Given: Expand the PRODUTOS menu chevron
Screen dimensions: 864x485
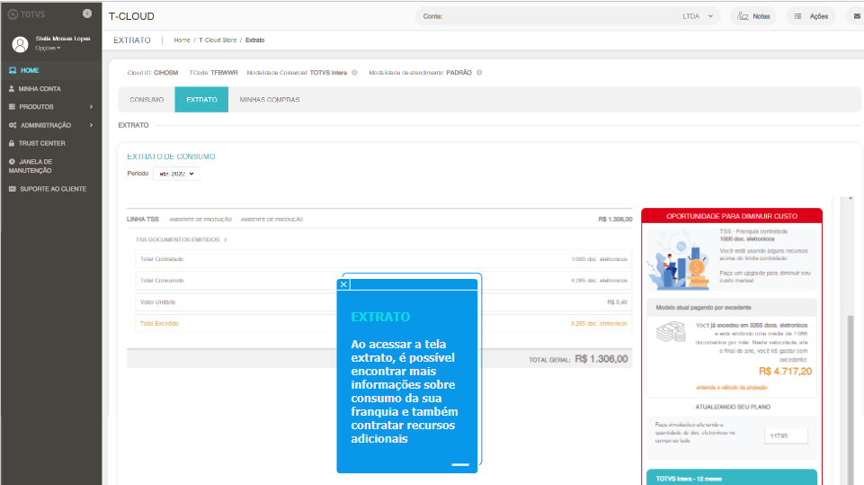Looking at the screenshot, I should pos(91,106).
